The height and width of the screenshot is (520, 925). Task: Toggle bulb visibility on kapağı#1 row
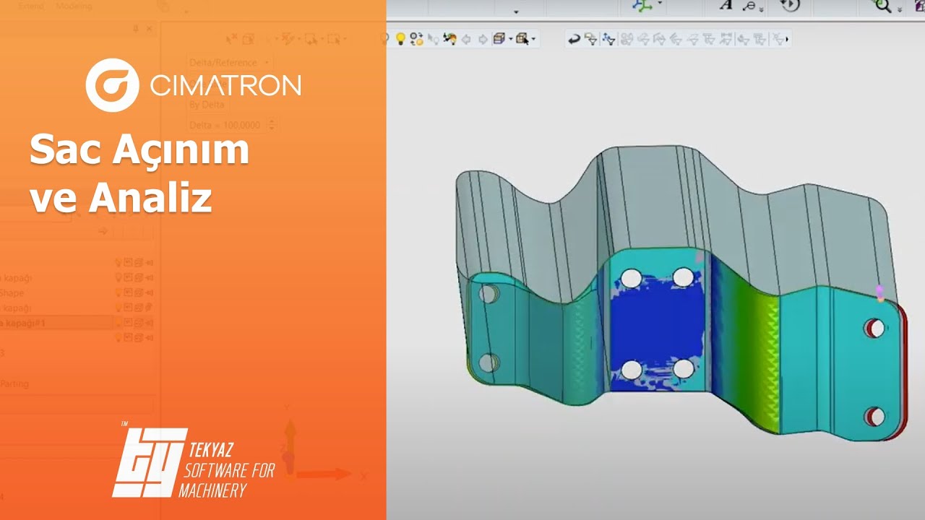coord(119,323)
